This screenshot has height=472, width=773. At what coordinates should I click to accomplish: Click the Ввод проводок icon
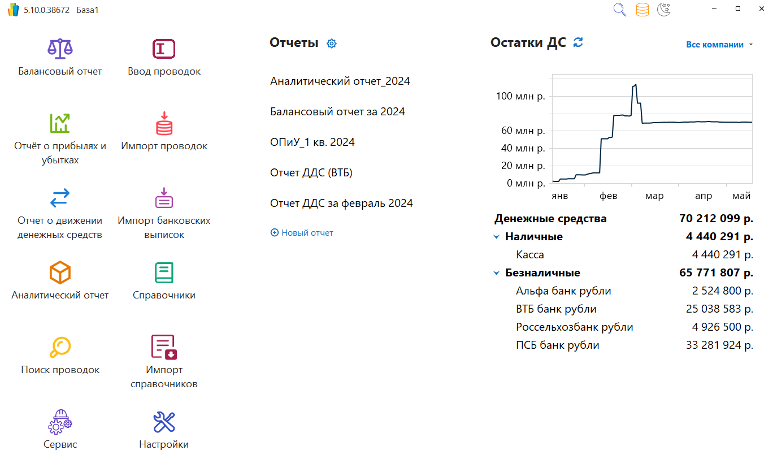click(x=164, y=49)
